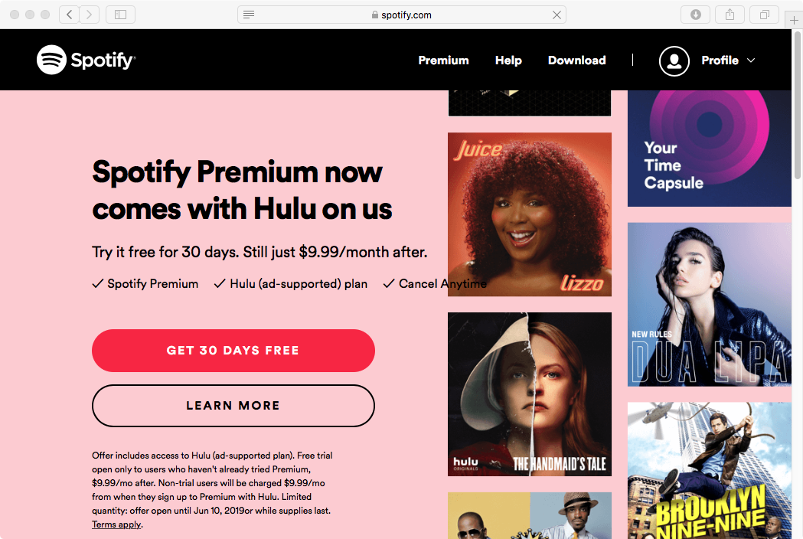
Task: Click the profile avatar icon
Action: 674,61
